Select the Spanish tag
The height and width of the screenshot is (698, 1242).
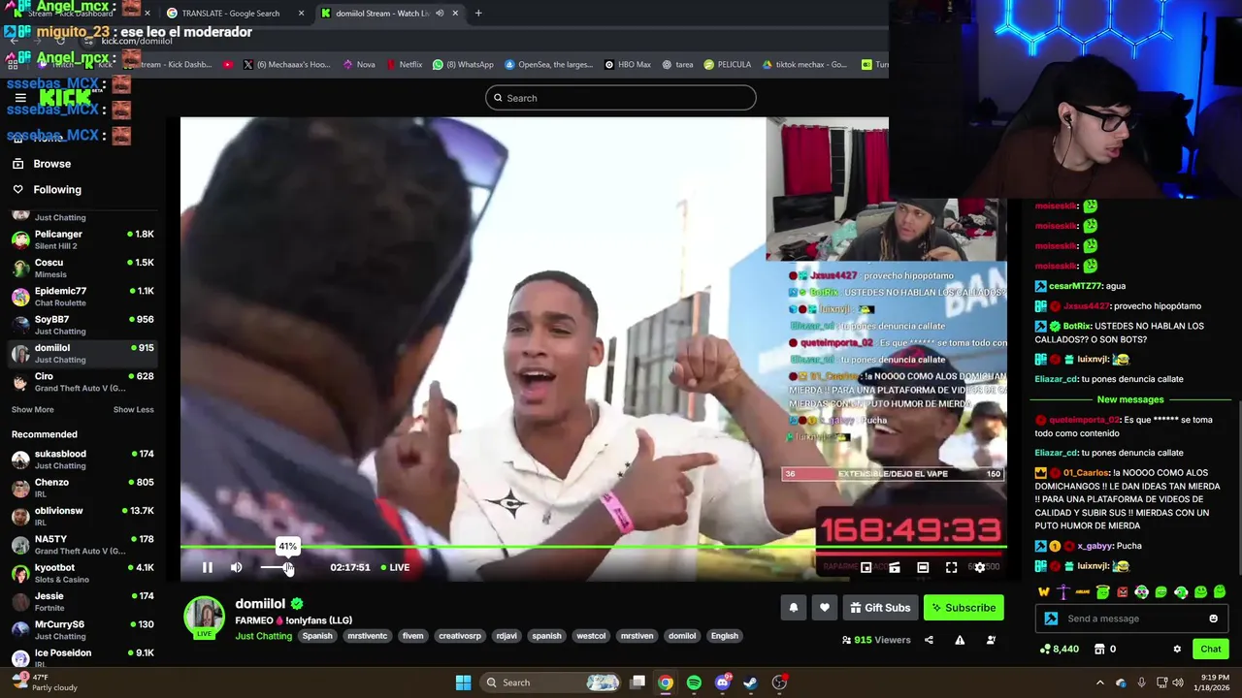[317, 636]
